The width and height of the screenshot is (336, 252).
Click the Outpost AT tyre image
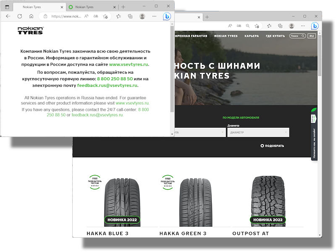tap(268, 202)
